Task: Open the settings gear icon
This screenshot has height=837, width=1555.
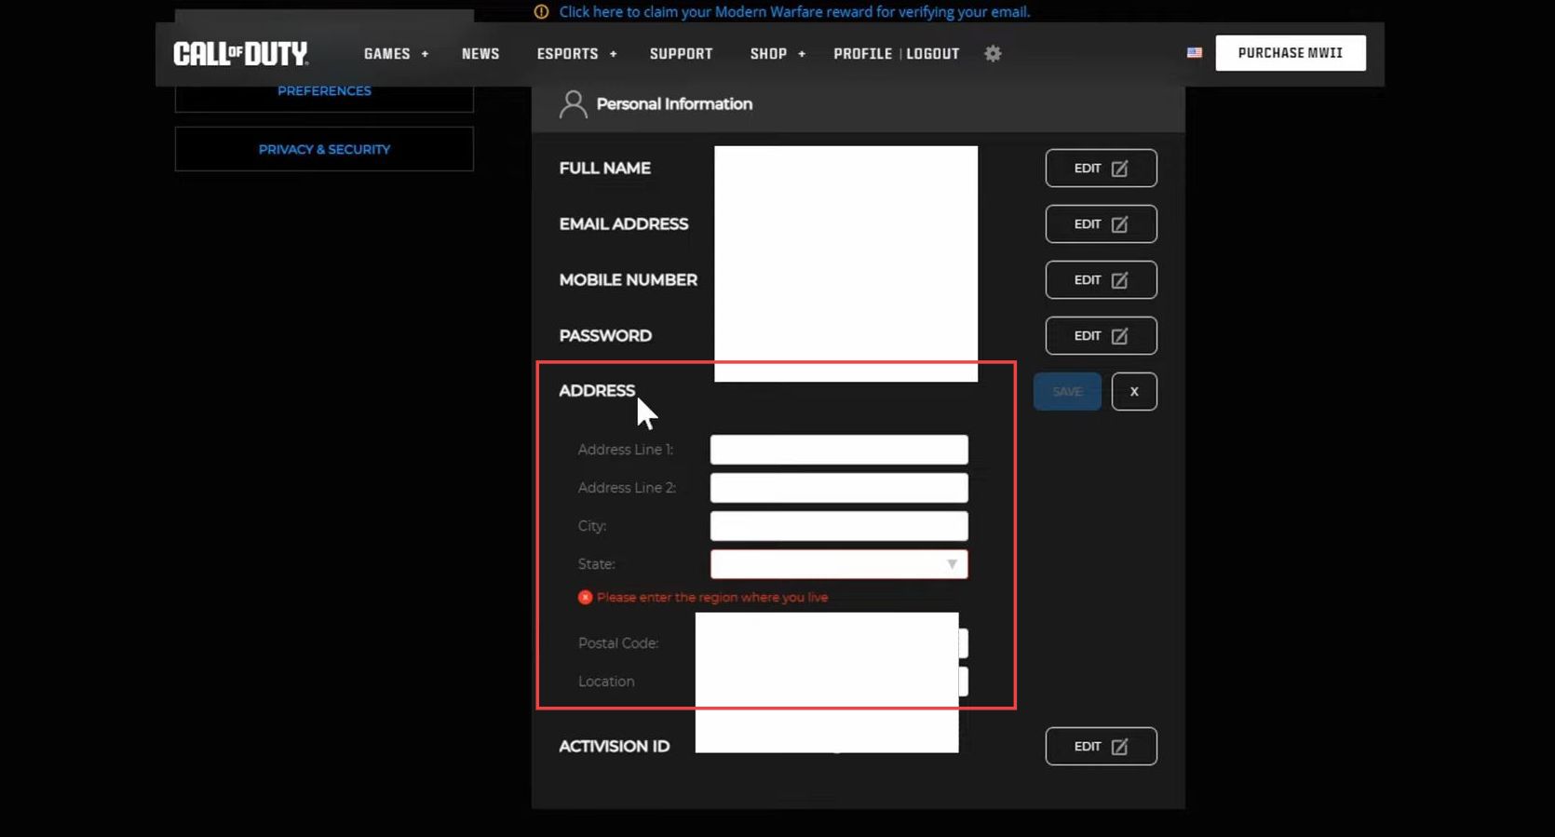Action: coord(993,54)
